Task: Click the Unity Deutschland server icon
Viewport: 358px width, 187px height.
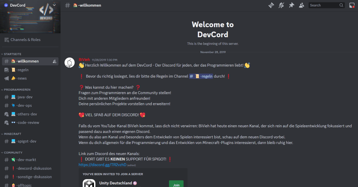Action: pos(89,183)
